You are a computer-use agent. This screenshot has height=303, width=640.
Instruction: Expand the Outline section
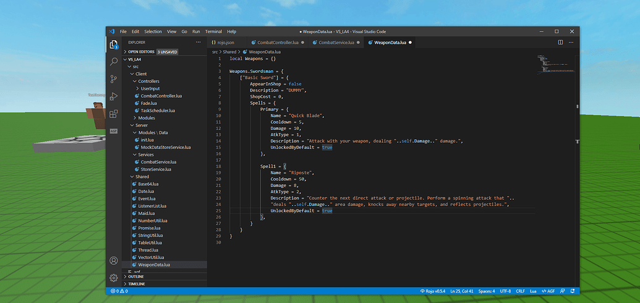tap(164, 276)
